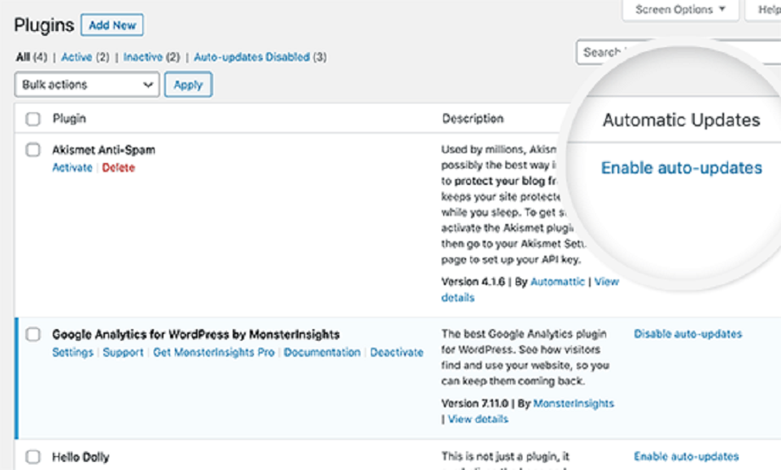The height and width of the screenshot is (470, 781).
Task: Click the Description column header
Action: (473, 119)
